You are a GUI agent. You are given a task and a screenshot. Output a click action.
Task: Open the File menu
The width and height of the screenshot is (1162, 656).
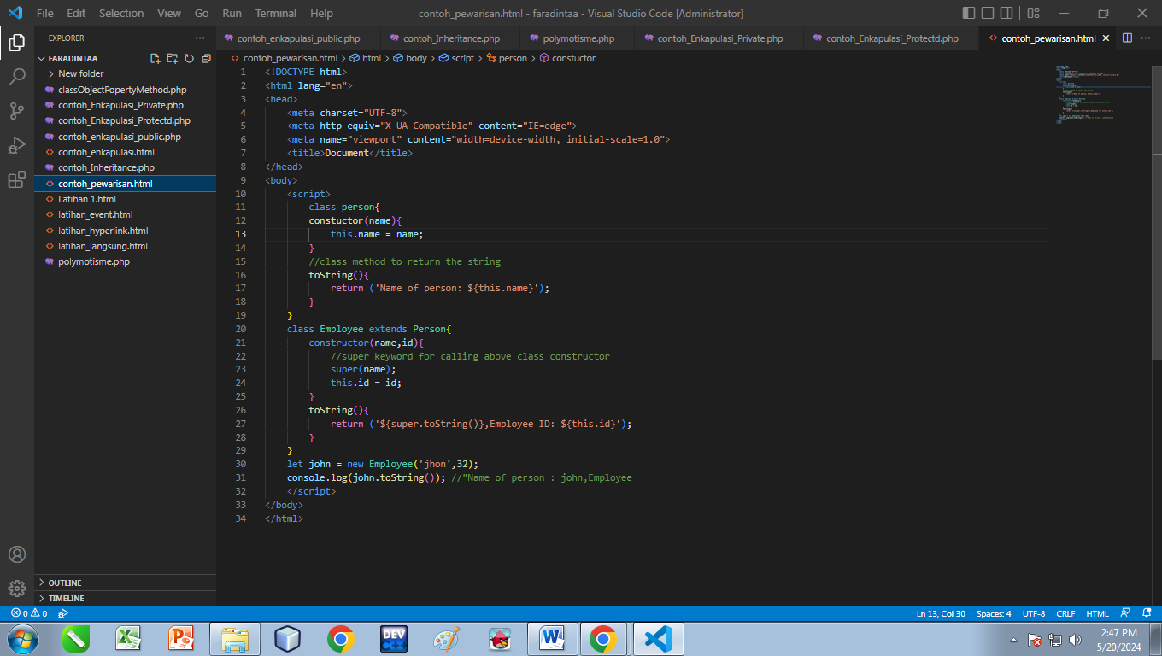(x=45, y=13)
